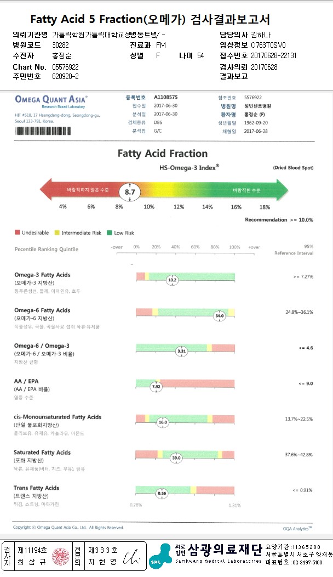Screen dimensions: 333x577
Task: Click the 3.31 Omega-6/Omega-3 ratio marker
Action: tap(182, 351)
